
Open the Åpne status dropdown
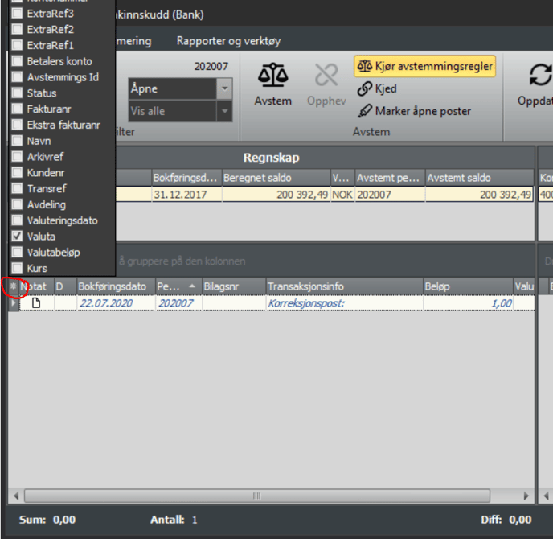pyautogui.click(x=224, y=88)
